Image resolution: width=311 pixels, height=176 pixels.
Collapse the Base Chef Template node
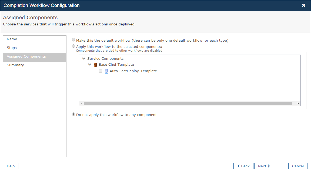pos(90,65)
